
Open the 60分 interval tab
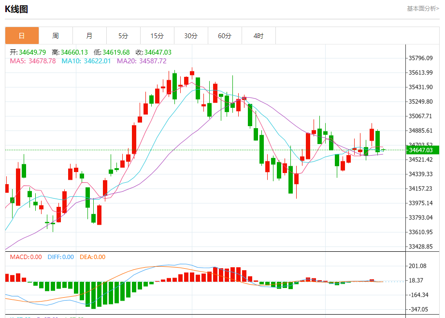pos(225,35)
